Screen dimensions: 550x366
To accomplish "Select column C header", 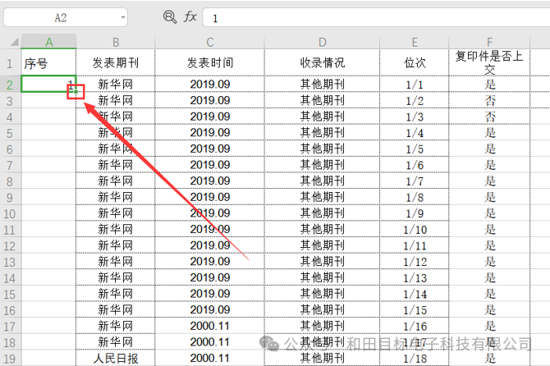I will 210,42.
